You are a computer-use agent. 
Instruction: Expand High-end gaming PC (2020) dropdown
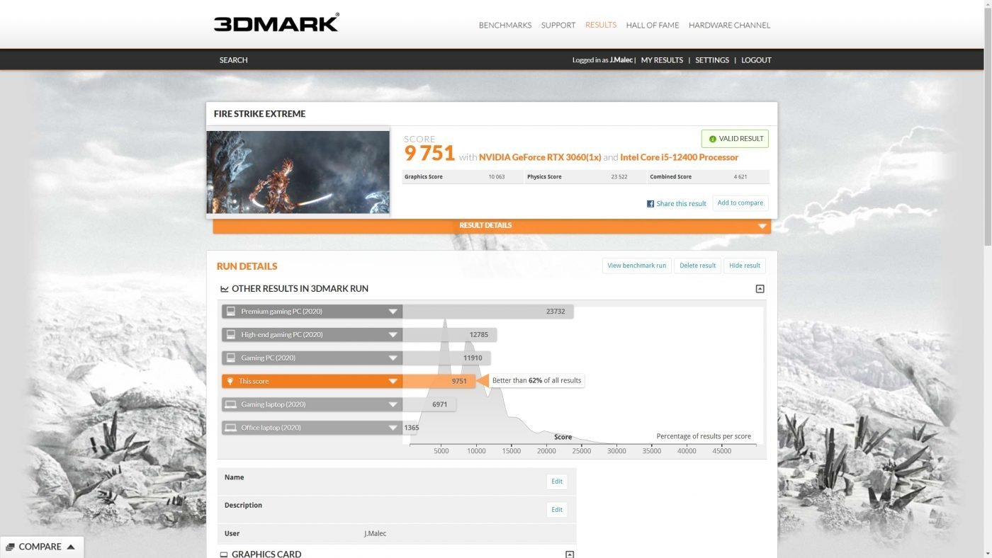tap(393, 335)
